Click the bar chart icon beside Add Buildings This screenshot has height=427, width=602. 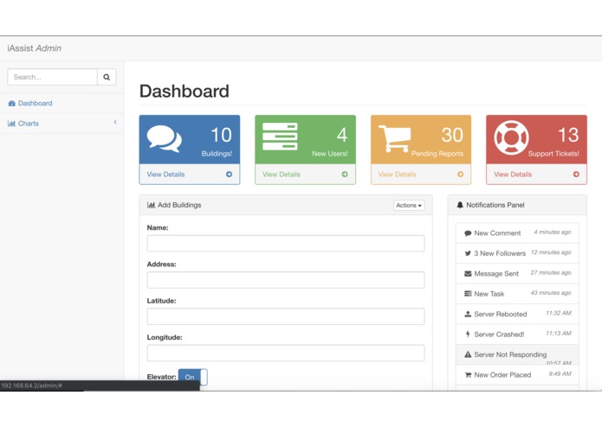[x=151, y=205]
